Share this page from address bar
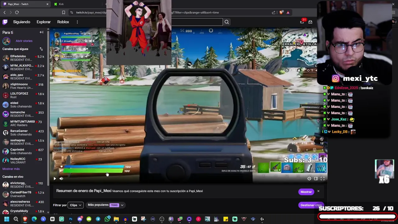This screenshot has width=398, height=224. [x=274, y=12]
